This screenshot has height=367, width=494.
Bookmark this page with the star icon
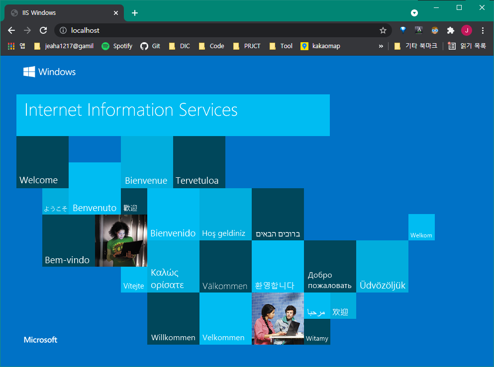[383, 30]
